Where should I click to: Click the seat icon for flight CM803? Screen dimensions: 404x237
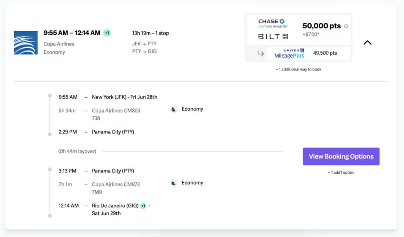point(174,109)
